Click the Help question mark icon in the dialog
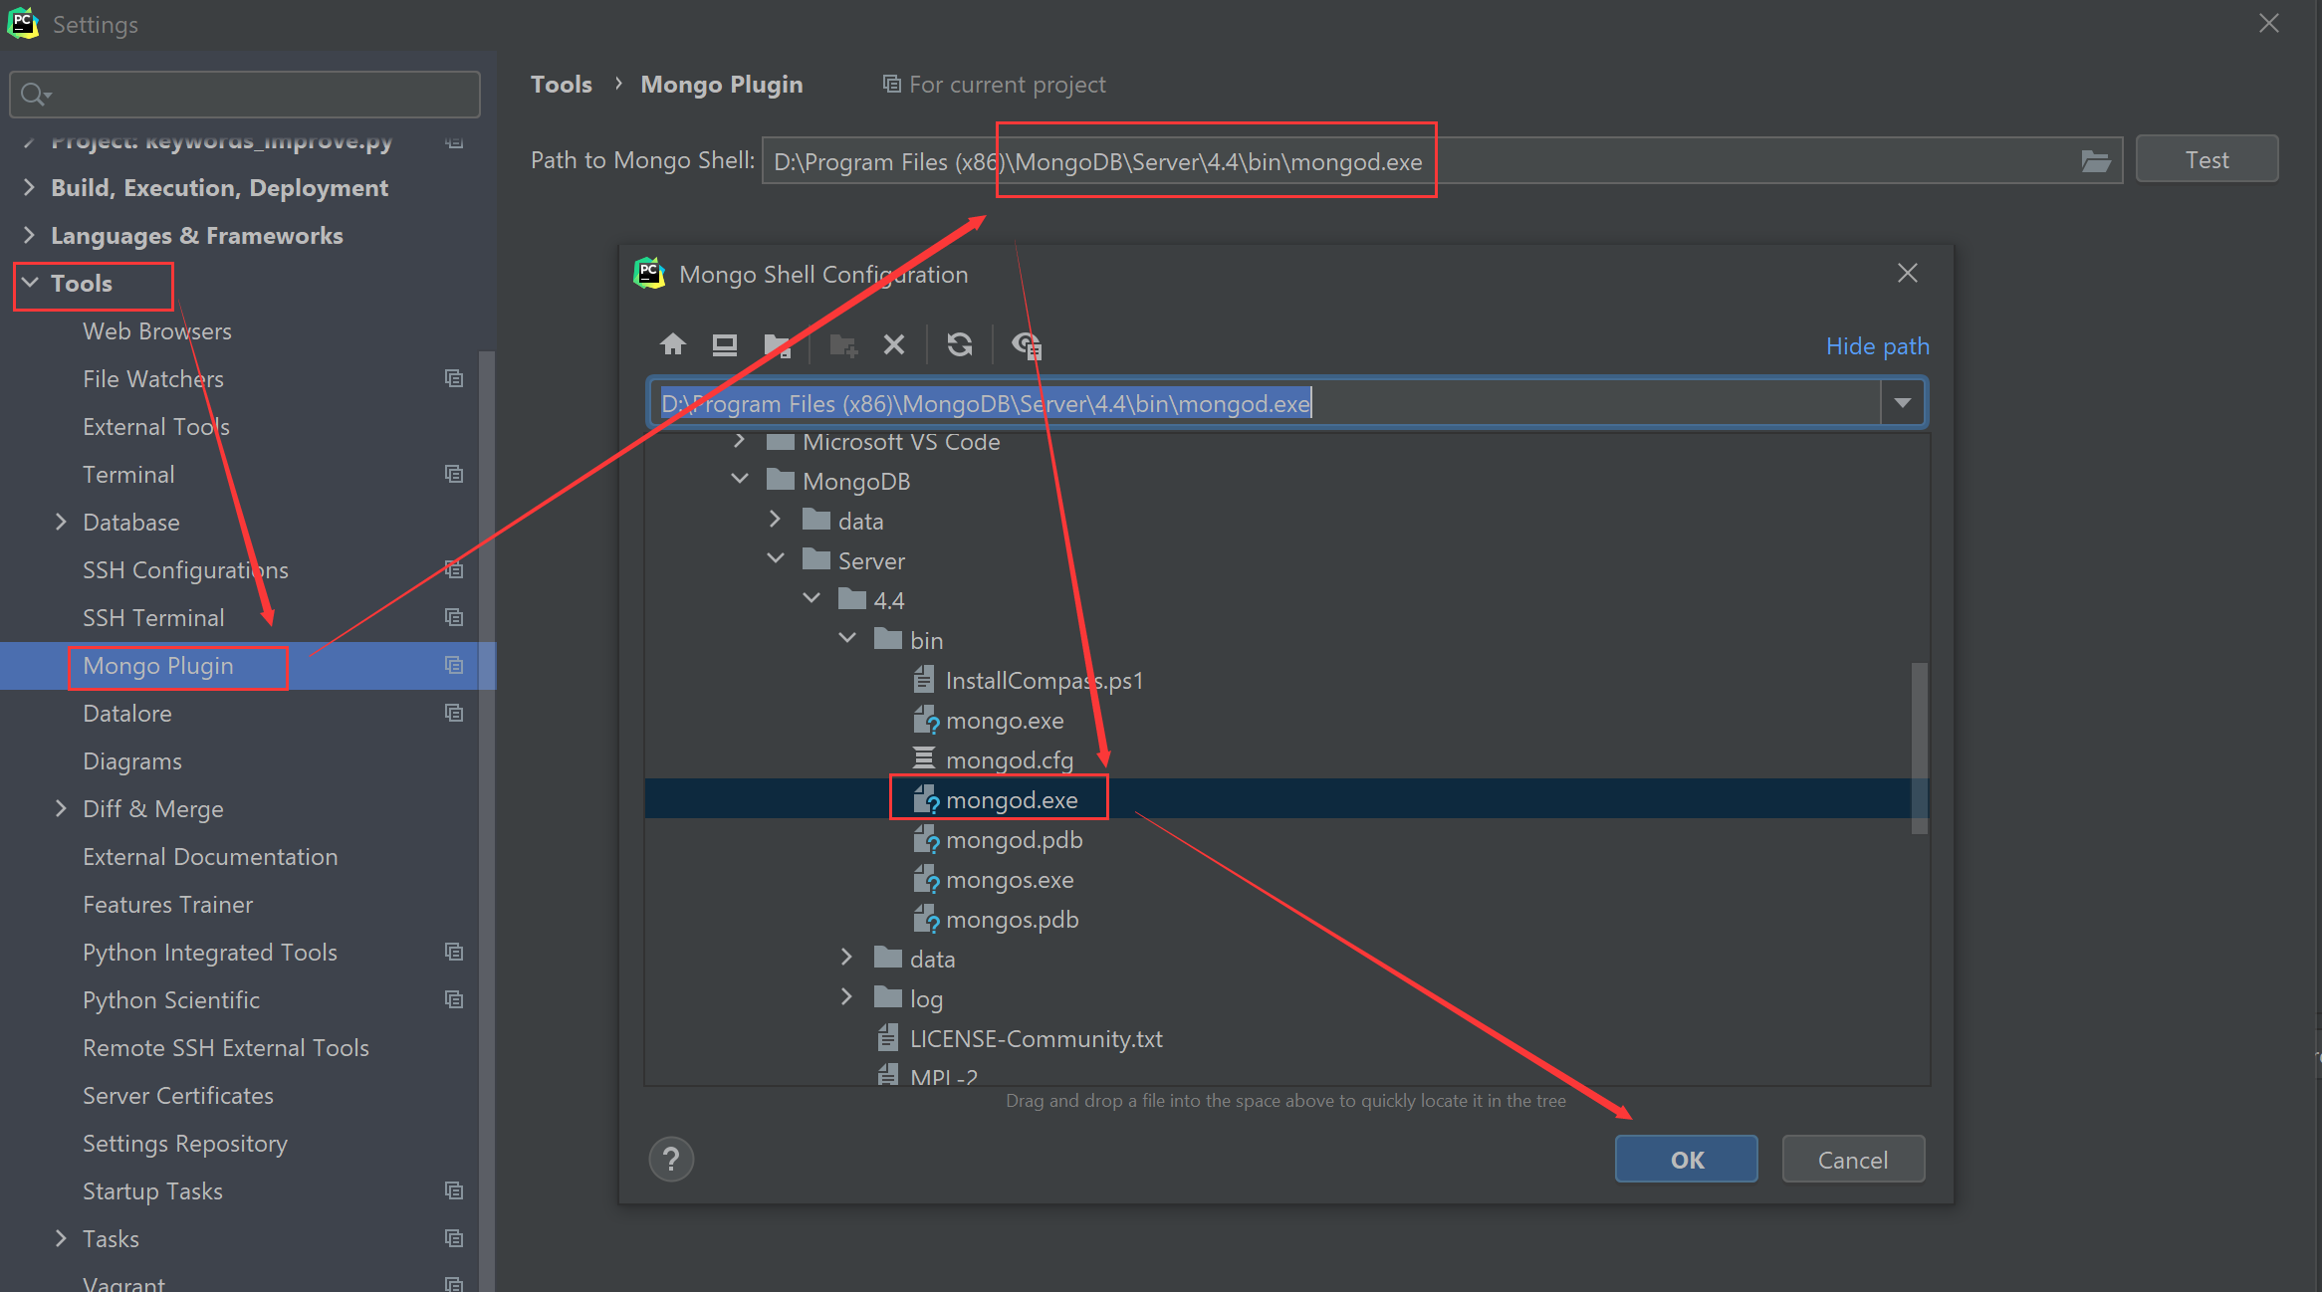Viewport: 2322px width, 1292px height. (x=671, y=1159)
